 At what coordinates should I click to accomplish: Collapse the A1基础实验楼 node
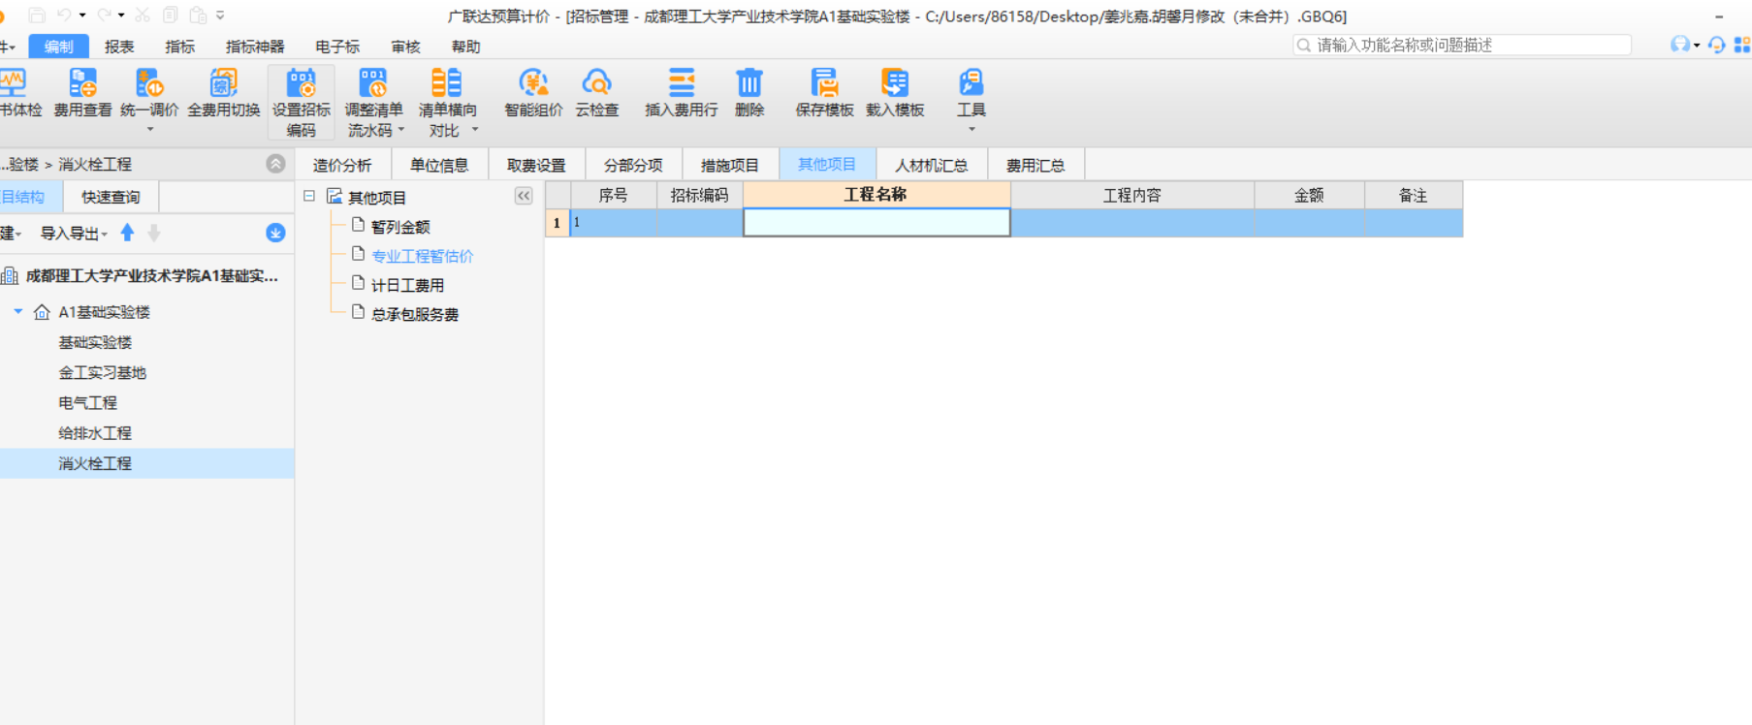coord(17,311)
